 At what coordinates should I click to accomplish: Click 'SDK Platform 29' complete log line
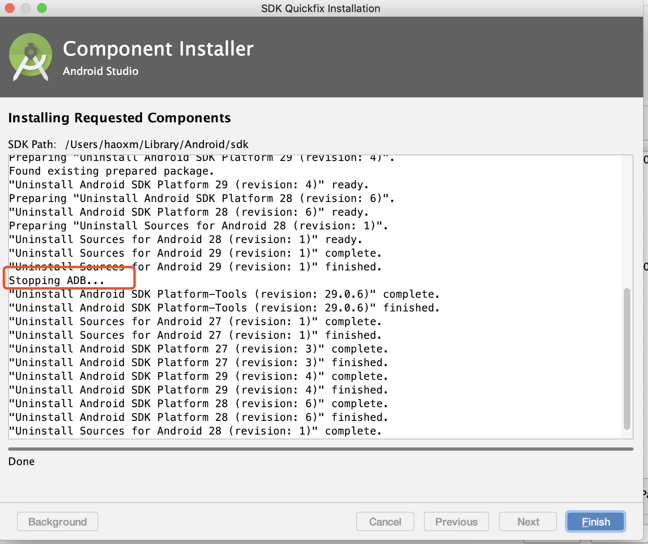click(x=199, y=376)
